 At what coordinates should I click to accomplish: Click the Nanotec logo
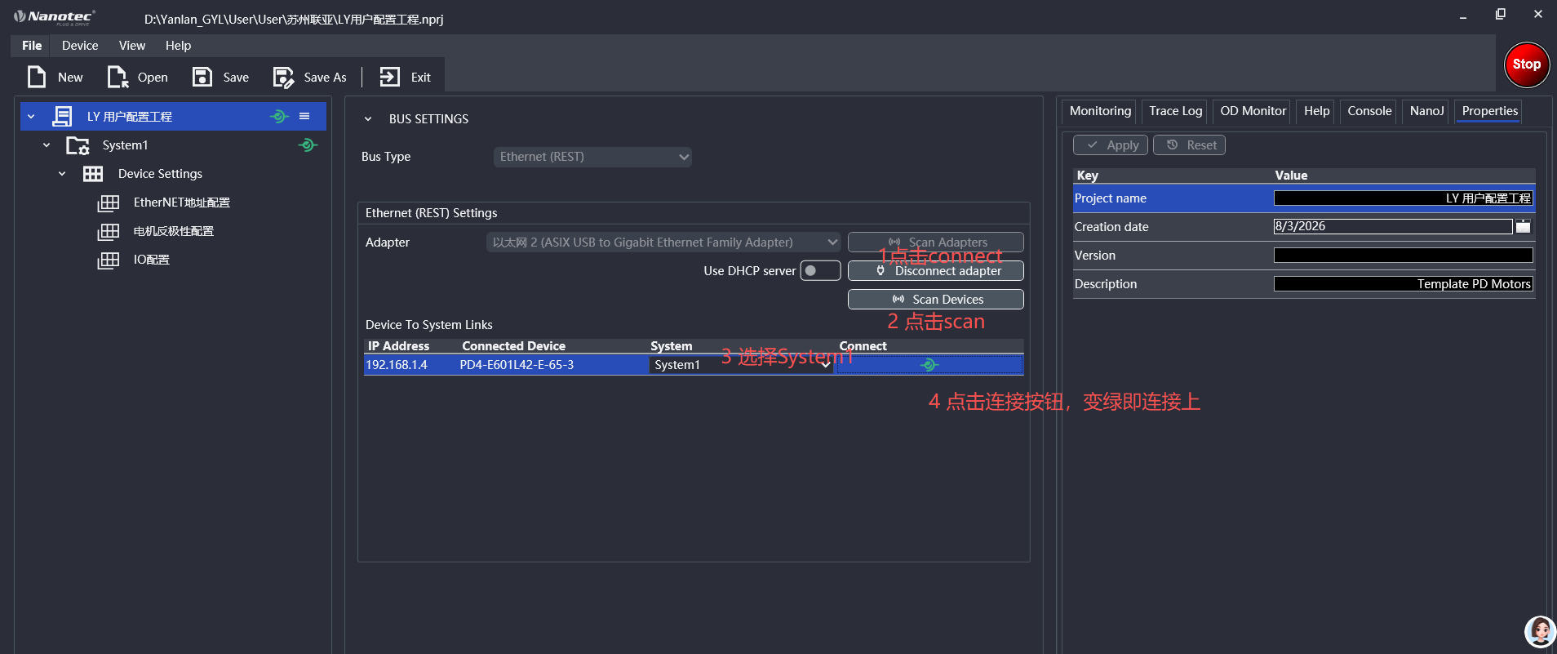point(54,16)
